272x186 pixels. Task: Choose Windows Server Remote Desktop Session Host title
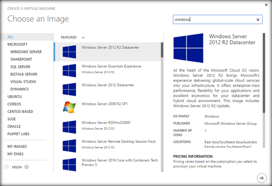pos(119,141)
